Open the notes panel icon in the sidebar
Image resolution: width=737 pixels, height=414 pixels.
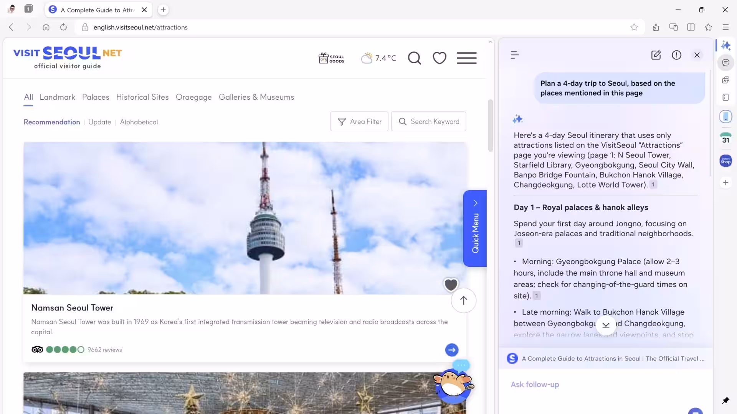(726, 97)
